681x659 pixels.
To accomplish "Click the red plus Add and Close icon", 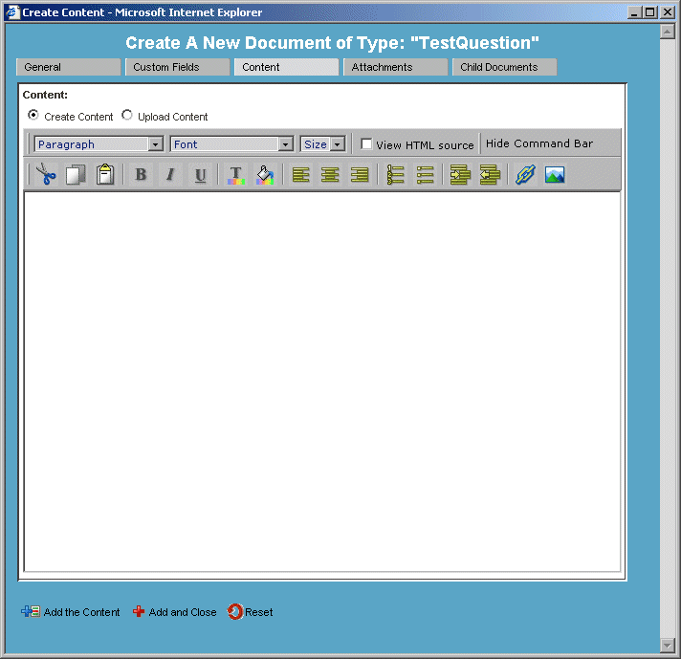I will tap(139, 611).
